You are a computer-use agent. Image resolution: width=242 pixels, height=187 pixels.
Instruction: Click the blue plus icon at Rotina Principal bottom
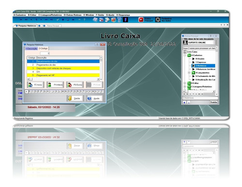[x=184, y=102]
